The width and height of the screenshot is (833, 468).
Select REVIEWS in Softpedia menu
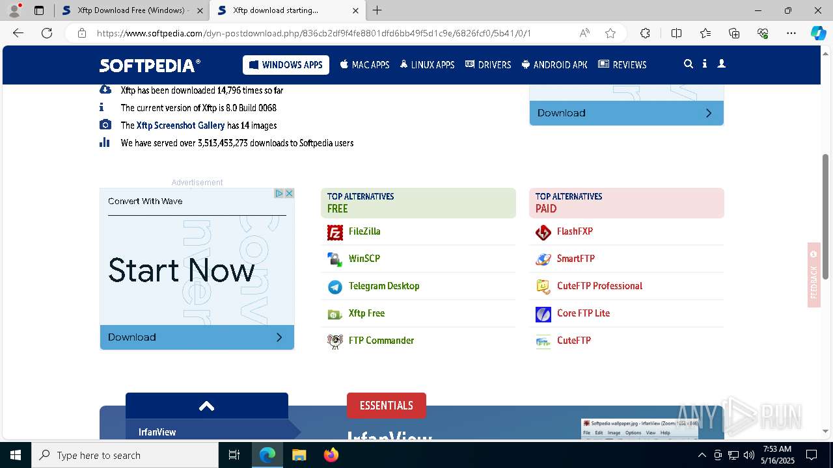pyautogui.click(x=622, y=65)
